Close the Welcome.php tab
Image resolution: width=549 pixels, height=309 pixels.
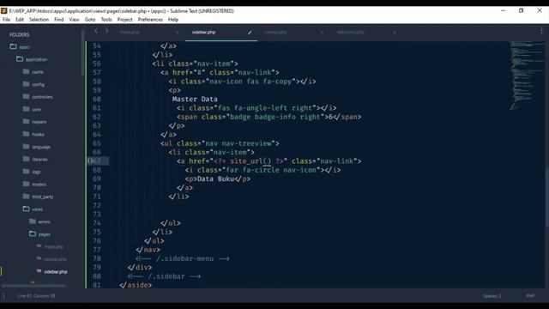click(395, 33)
